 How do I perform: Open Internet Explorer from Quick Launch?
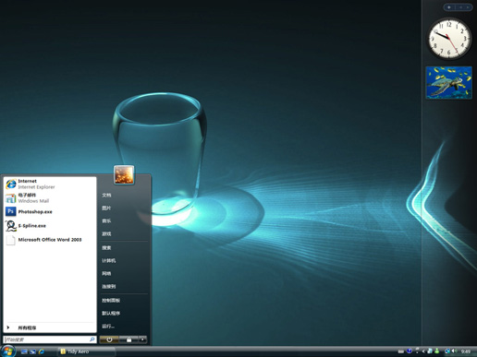tap(41, 351)
